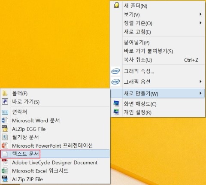
Task: Create a Microsoft PowerPoint 프레젠테이션
Action: tap(55, 146)
